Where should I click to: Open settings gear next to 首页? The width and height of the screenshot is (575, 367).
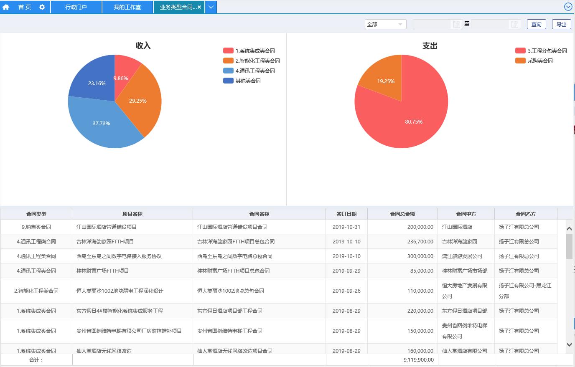(42, 7)
